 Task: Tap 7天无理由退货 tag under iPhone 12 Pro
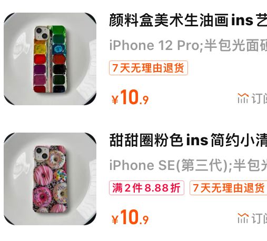(149, 68)
